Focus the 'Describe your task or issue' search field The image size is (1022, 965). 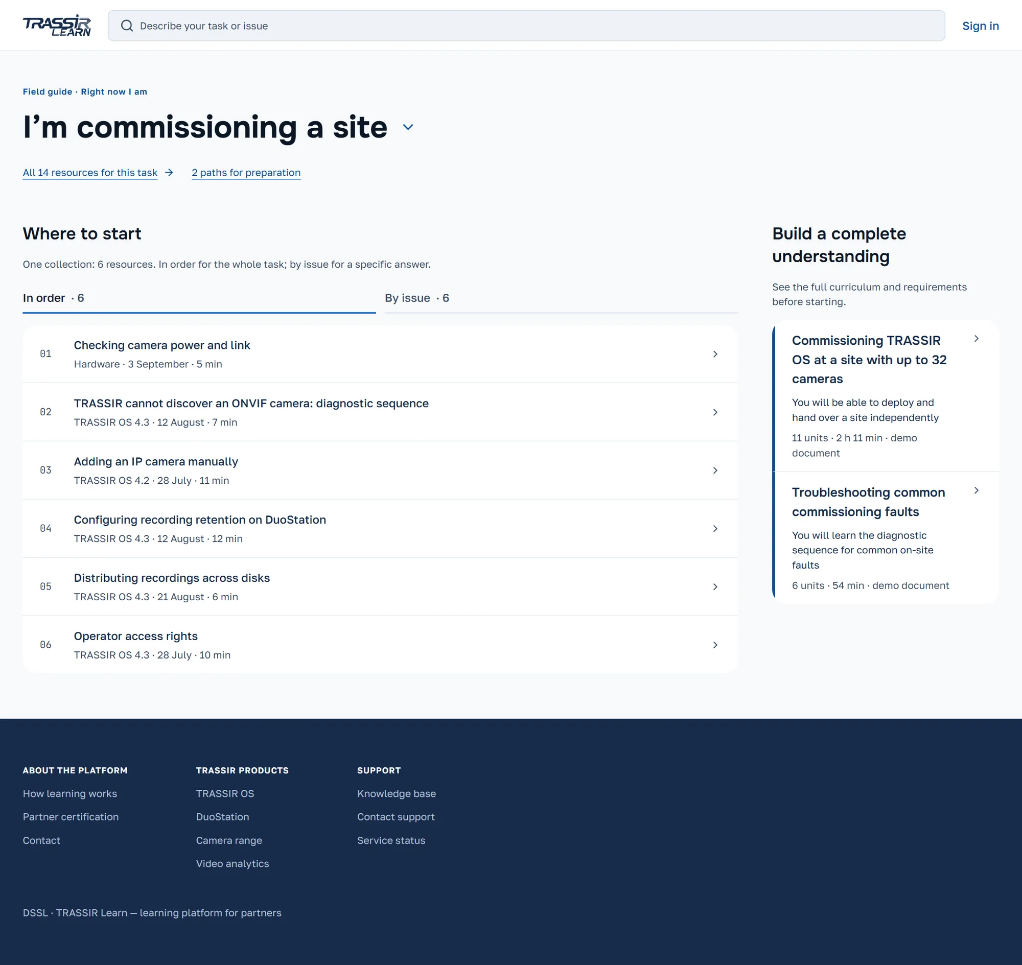pos(526,26)
